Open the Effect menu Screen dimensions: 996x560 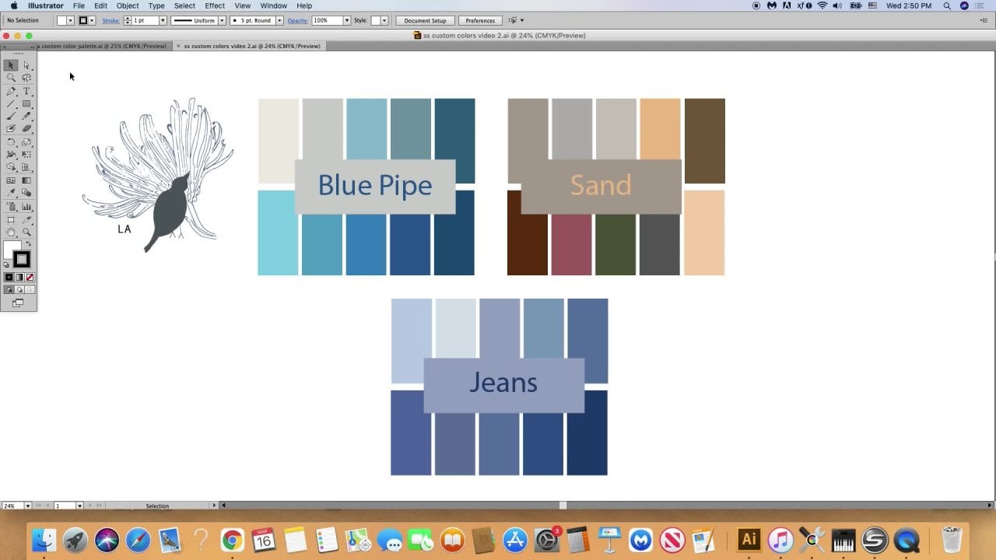(215, 5)
